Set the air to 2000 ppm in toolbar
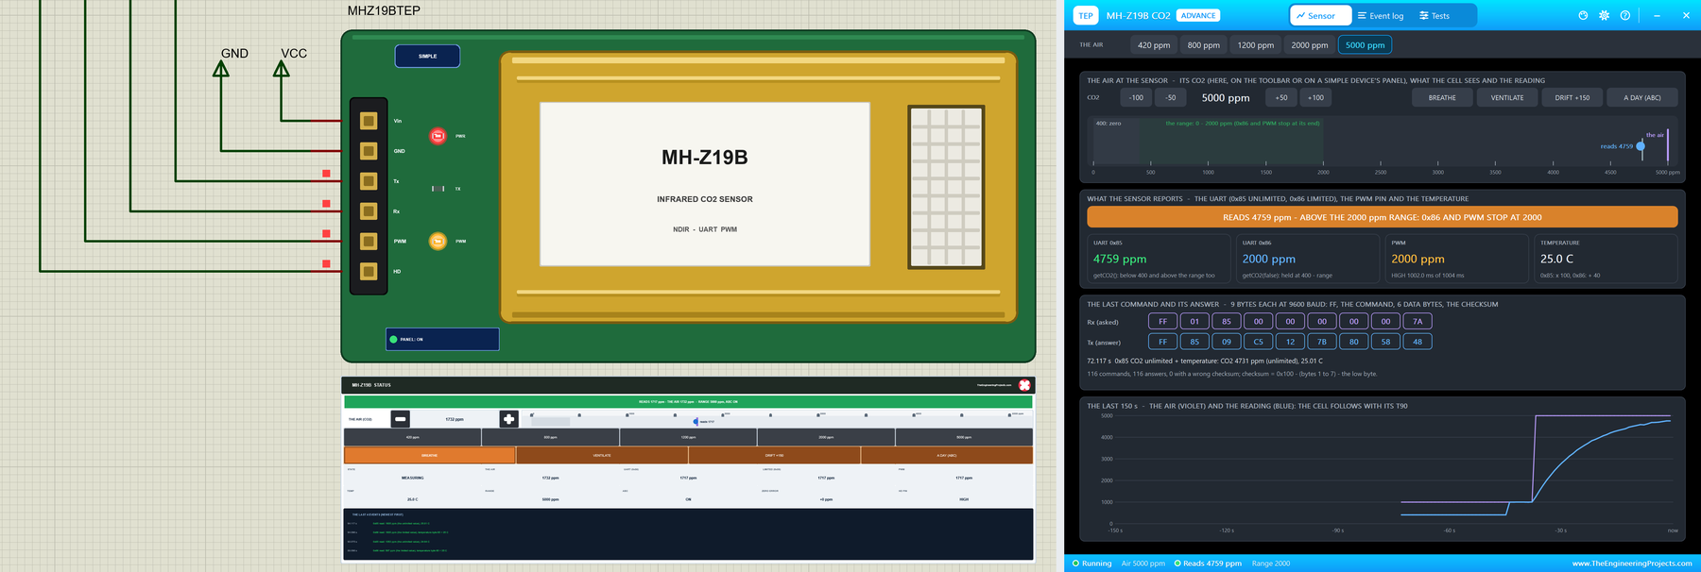The image size is (1701, 572). [x=1310, y=45]
